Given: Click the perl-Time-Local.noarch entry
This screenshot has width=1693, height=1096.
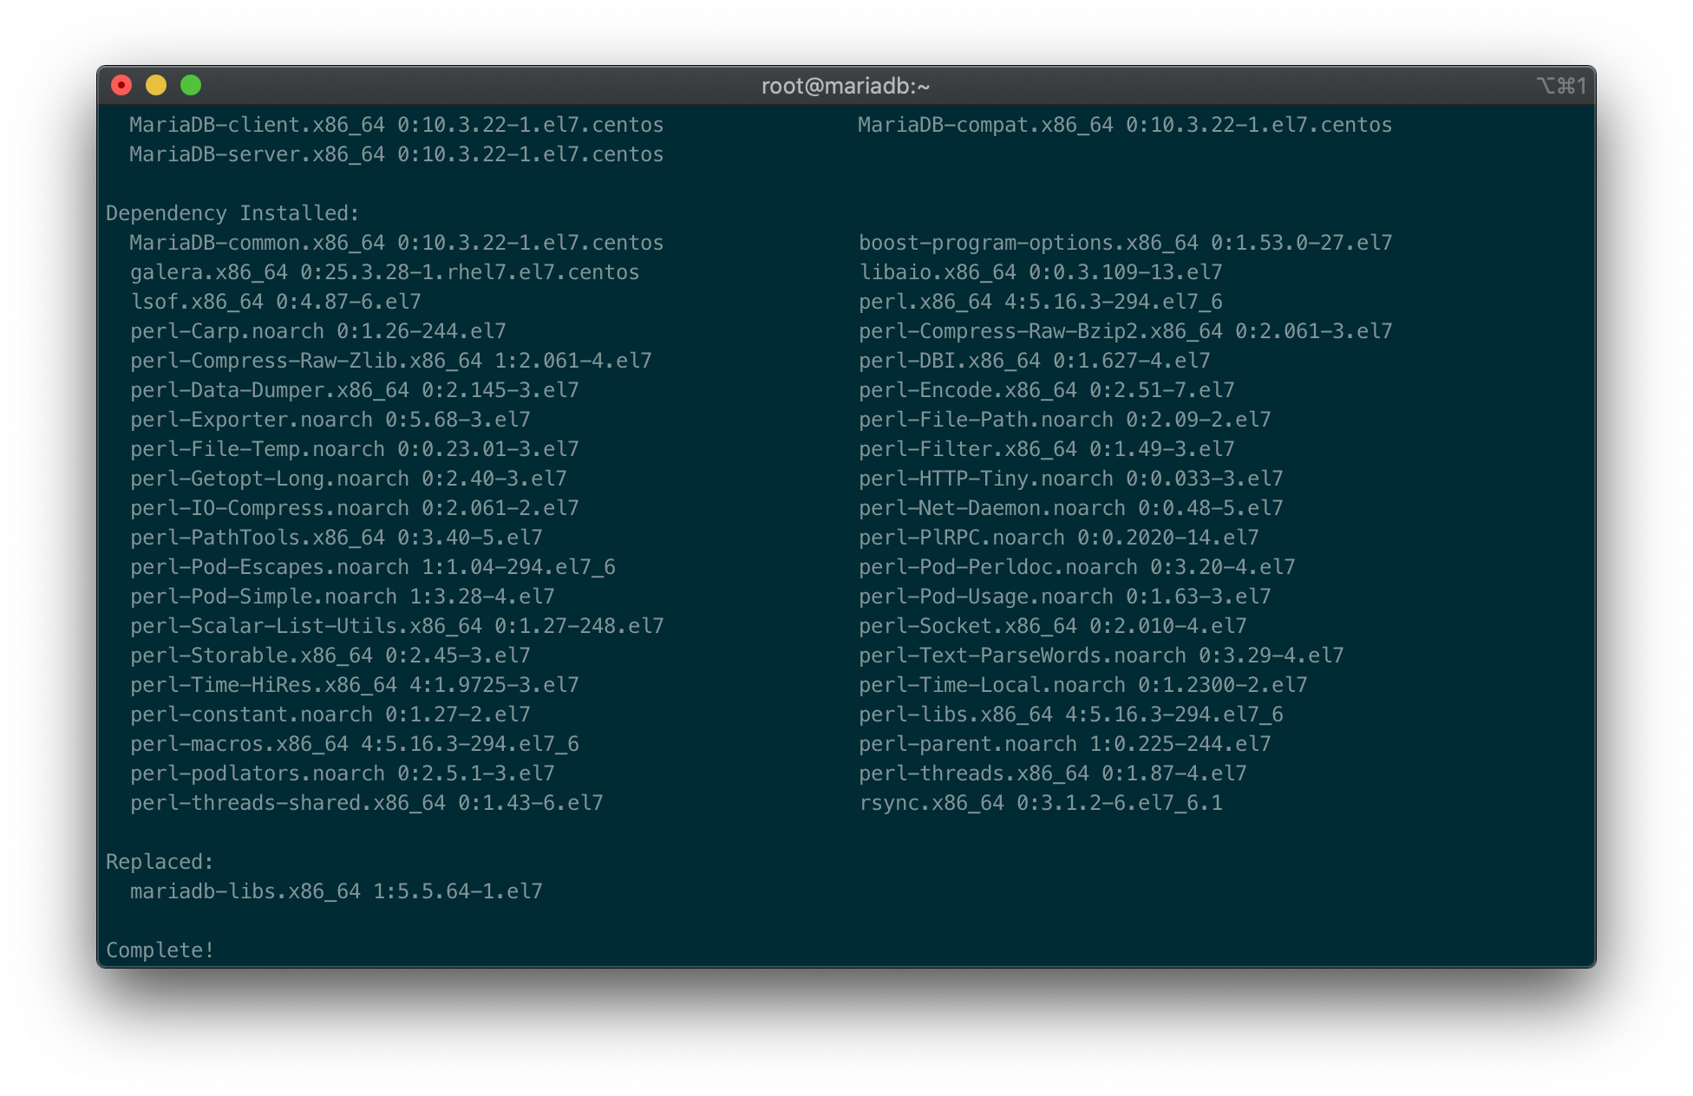Looking at the screenshot, I should point(1082,685).
